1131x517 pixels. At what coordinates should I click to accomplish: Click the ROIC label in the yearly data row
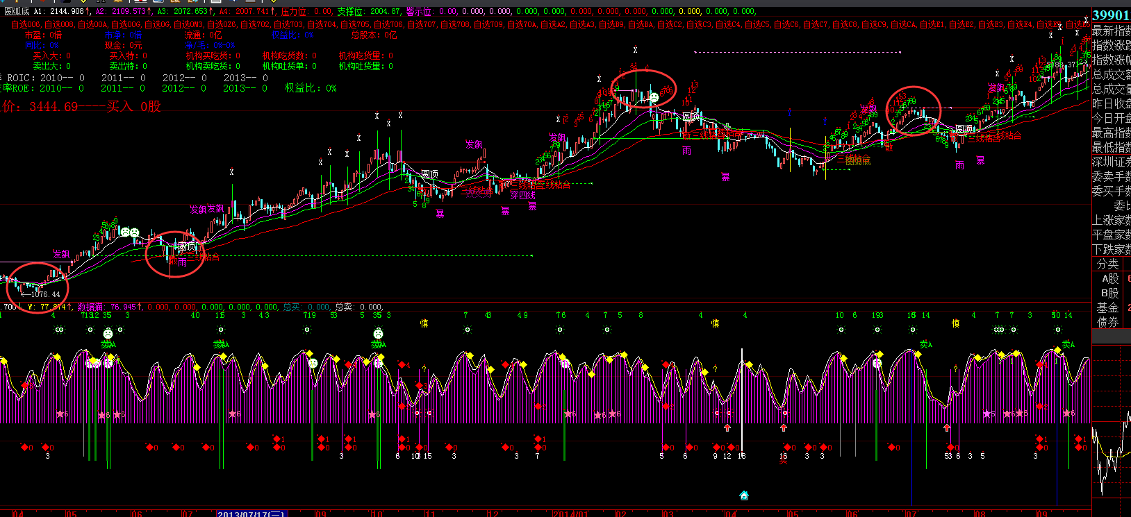[x=20, y=78]
